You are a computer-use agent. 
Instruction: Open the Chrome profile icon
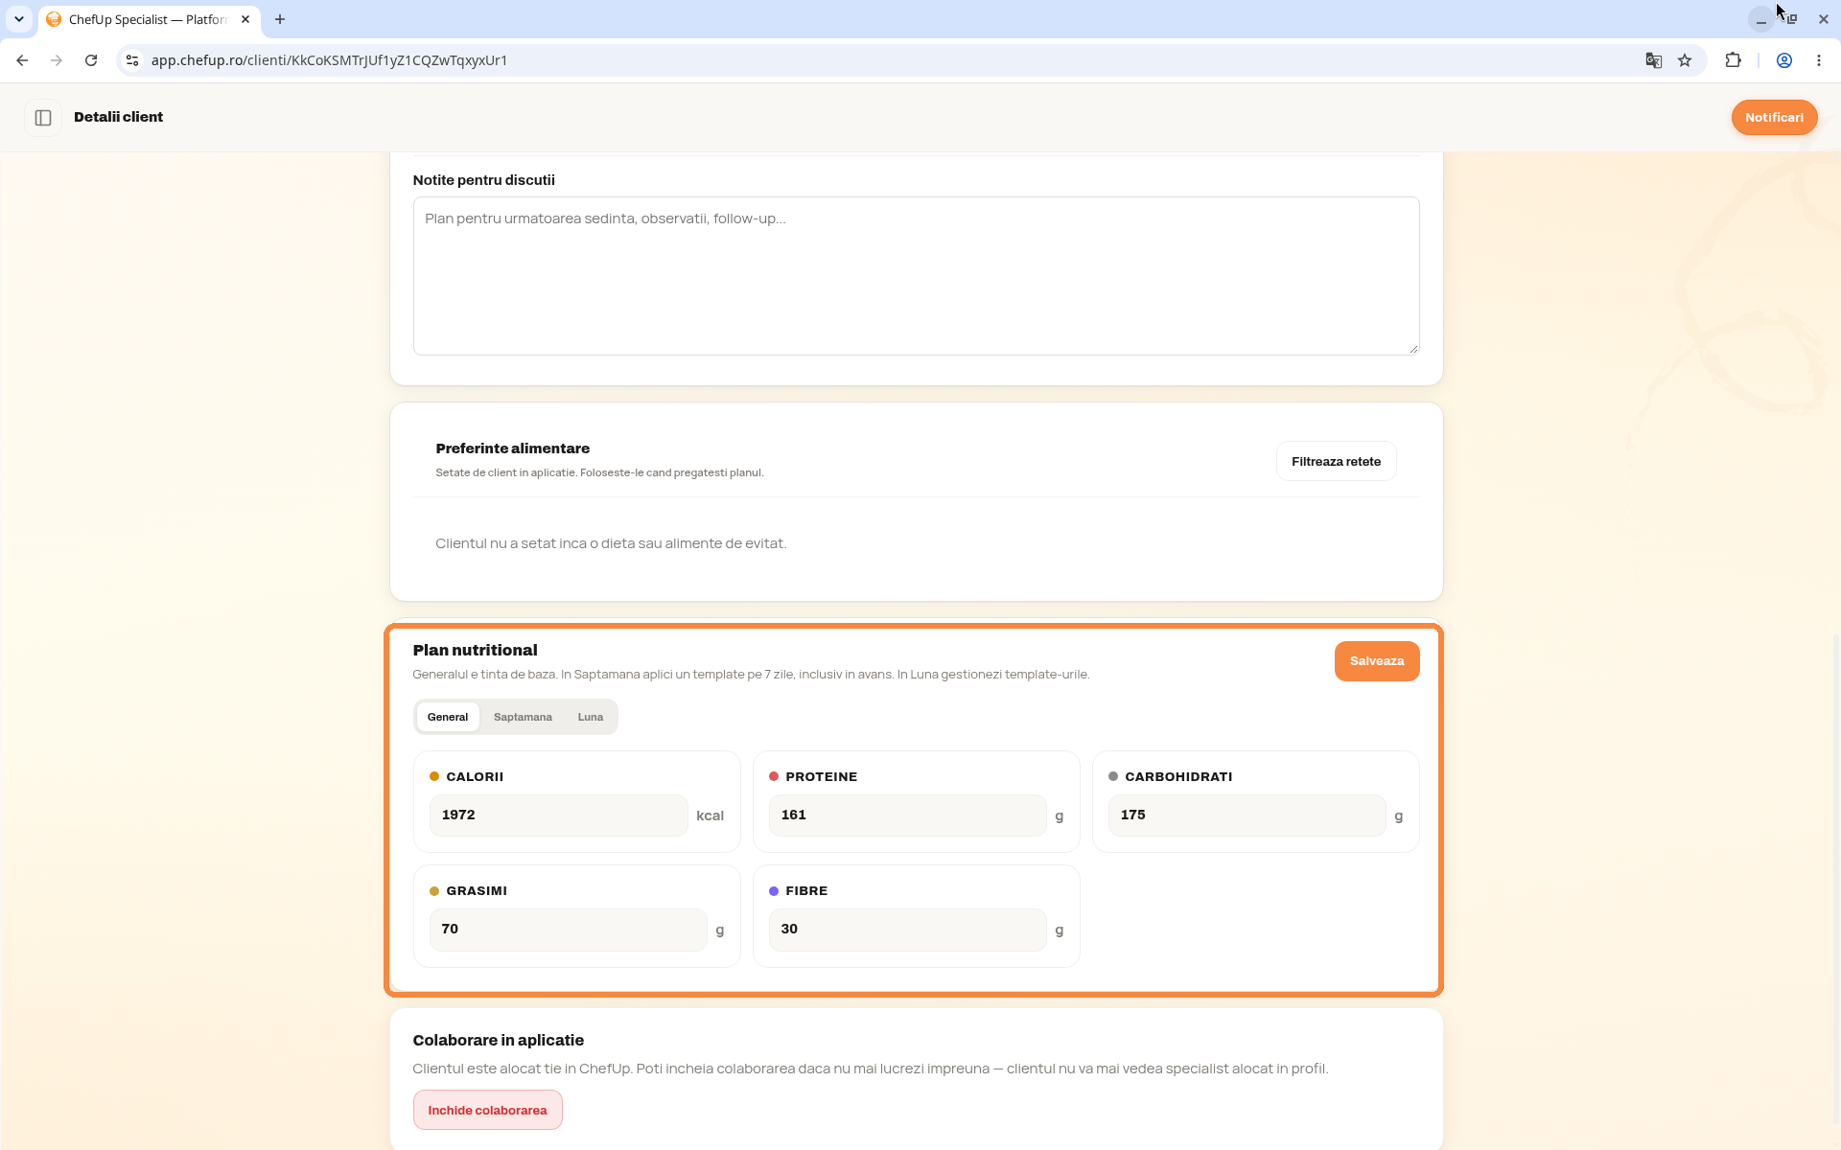1784,60
